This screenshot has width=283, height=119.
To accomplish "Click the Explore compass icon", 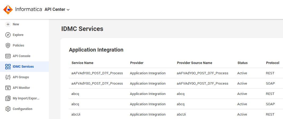I will (x=8, y=35).
